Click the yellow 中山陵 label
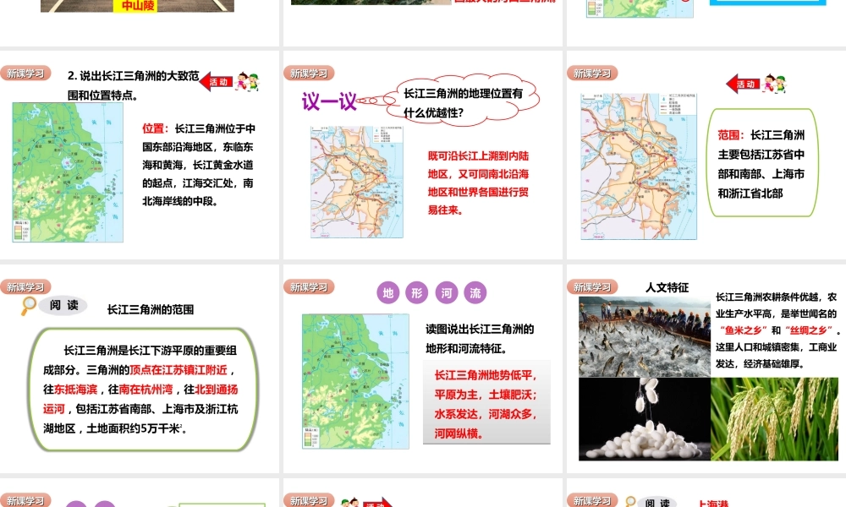 click(x=138, y=6)
